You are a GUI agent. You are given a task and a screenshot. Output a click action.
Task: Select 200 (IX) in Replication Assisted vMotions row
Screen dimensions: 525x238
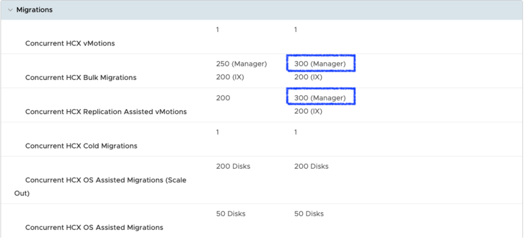click(x=308, y=111)
